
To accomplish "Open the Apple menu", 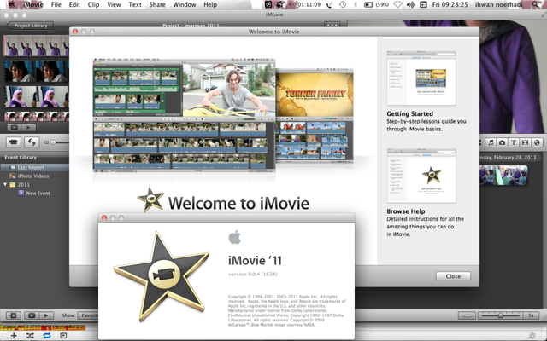I will point(12,4).
